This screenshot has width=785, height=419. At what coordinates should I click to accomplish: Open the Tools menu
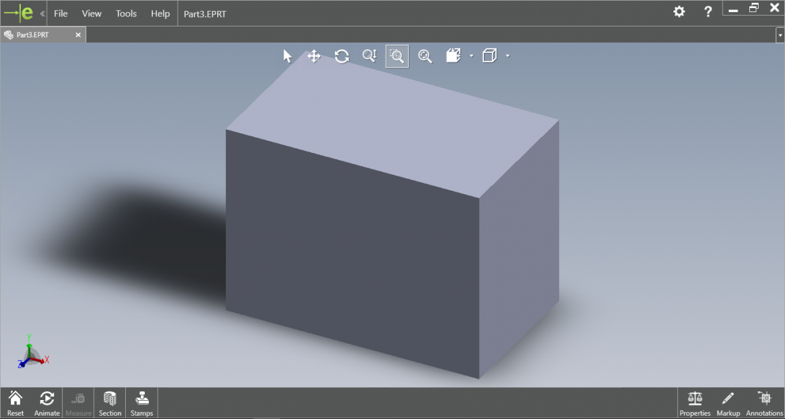126,13
